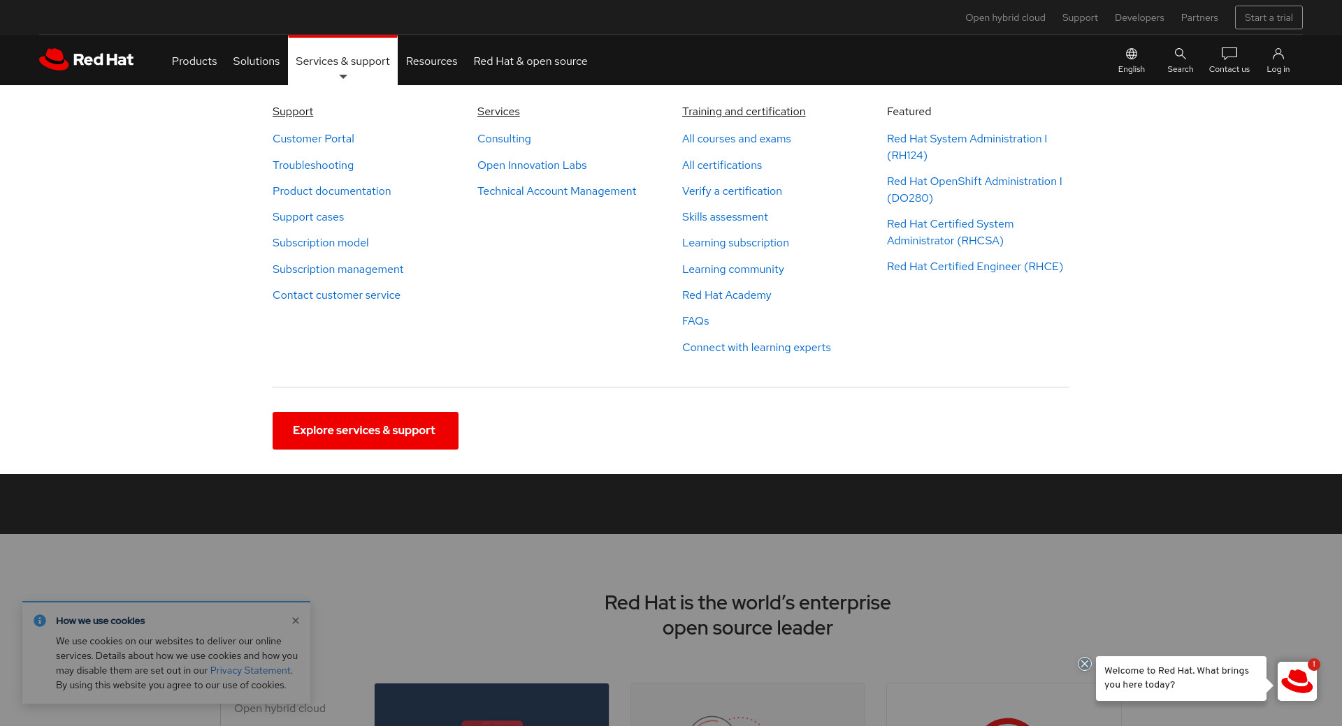1342x726 pixels.
Task: Open Search with the magnifier icon
Action: pos(1180,60)
